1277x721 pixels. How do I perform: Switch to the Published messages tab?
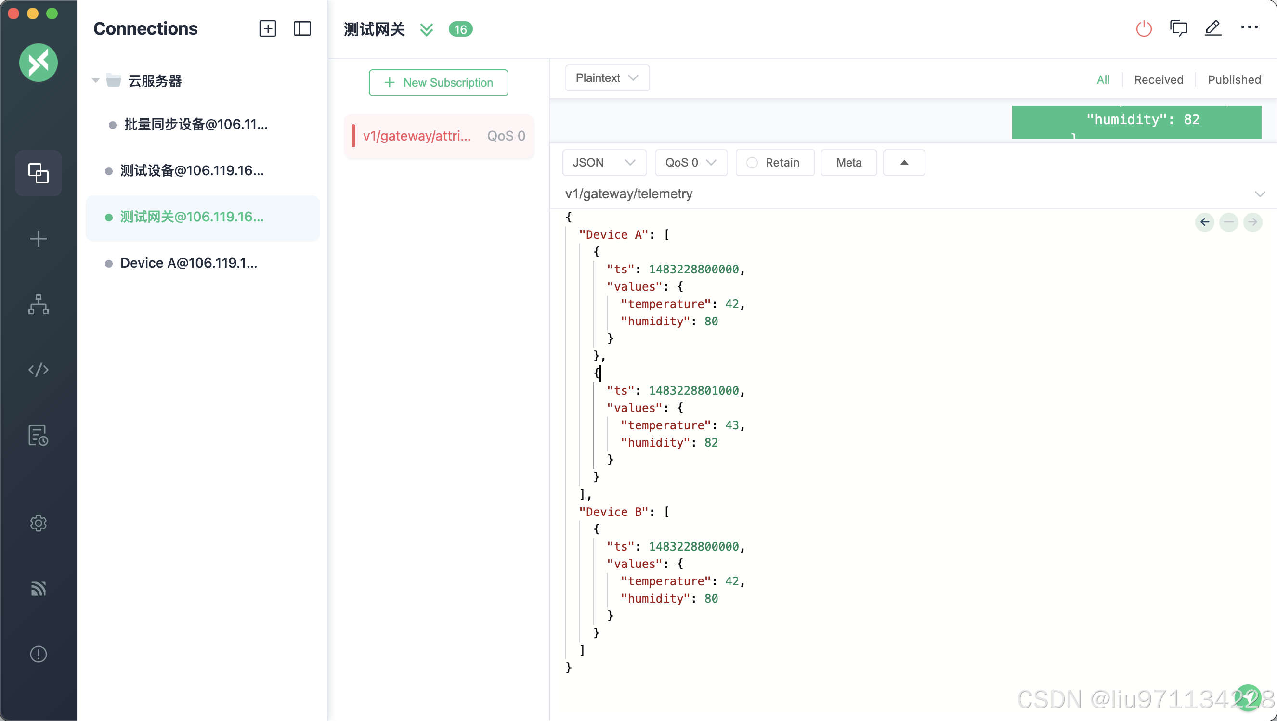pyautogui.click(x=1234, y=80)
